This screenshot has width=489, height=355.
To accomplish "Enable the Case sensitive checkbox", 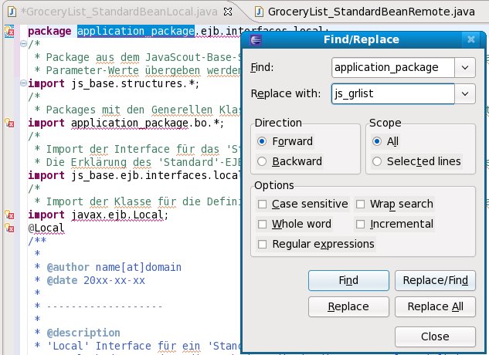I will tap(263, 205).
